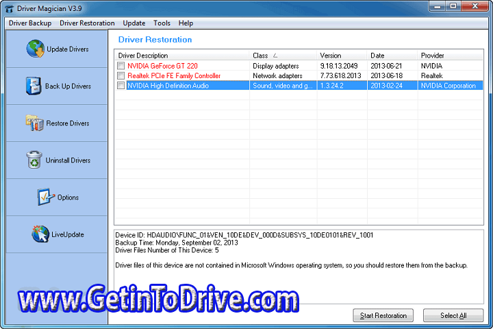Viewport: 493px width, 329px height.
Task: Click the Start Restoration button
Action: point(383,315)
